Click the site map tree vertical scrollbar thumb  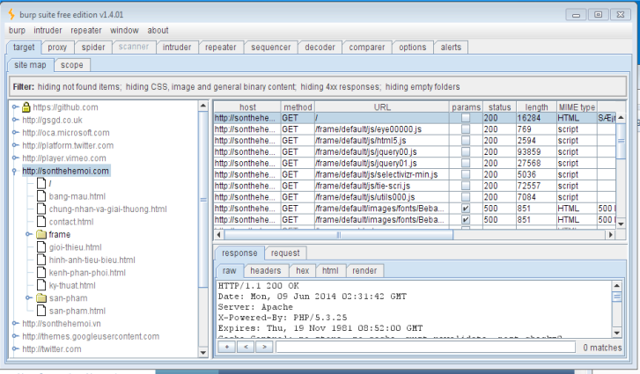[x=203, y=200]
